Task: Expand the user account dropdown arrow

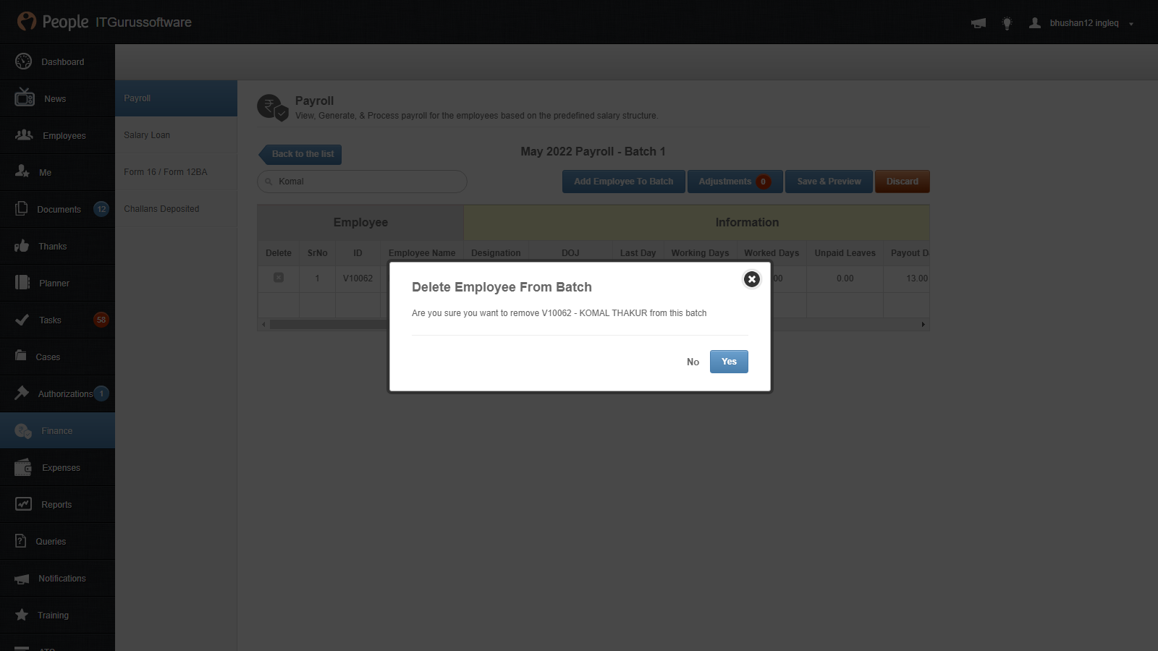Action: 1131,24
